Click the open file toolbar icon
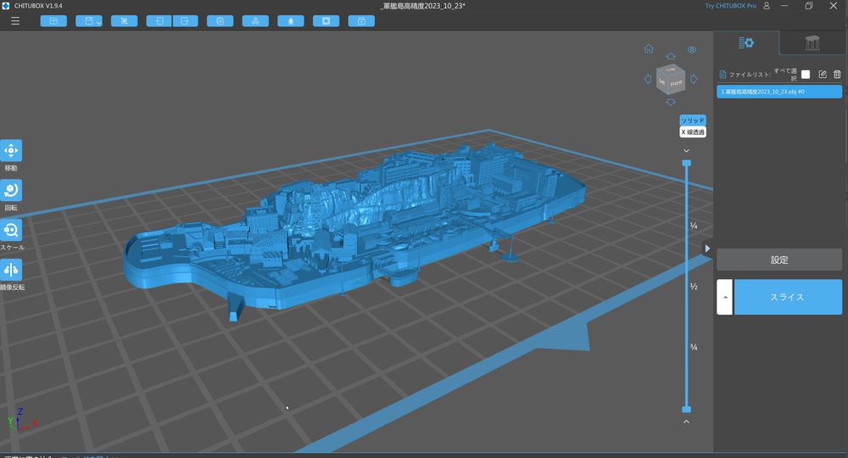 tap(53, 21)
